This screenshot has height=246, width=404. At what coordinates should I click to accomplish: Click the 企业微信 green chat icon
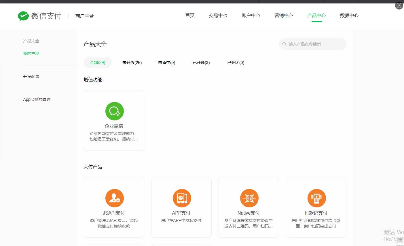115,111
